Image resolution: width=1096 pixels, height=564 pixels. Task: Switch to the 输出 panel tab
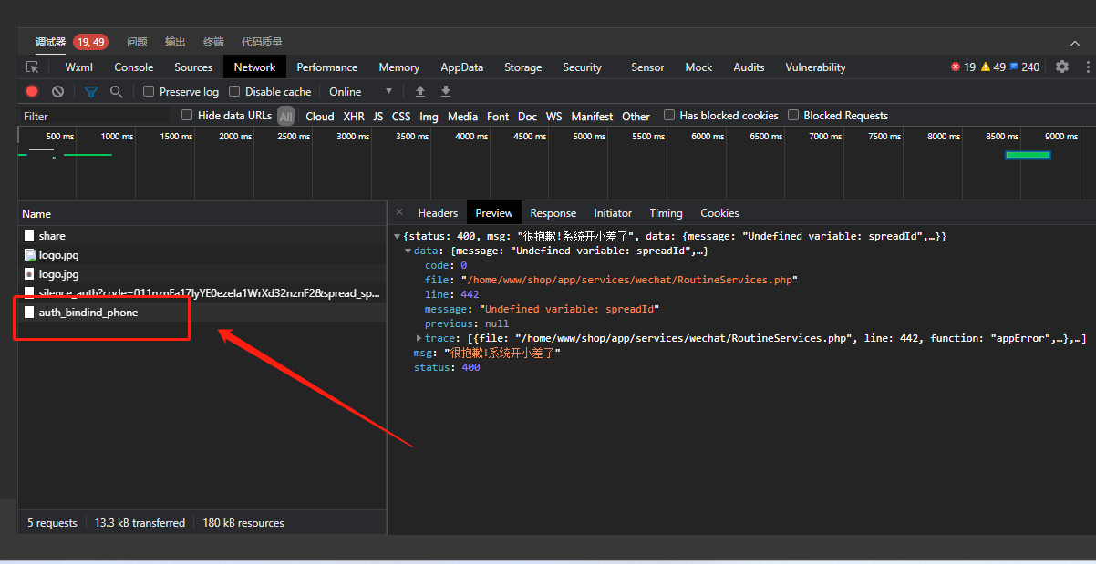pos(175,42)
